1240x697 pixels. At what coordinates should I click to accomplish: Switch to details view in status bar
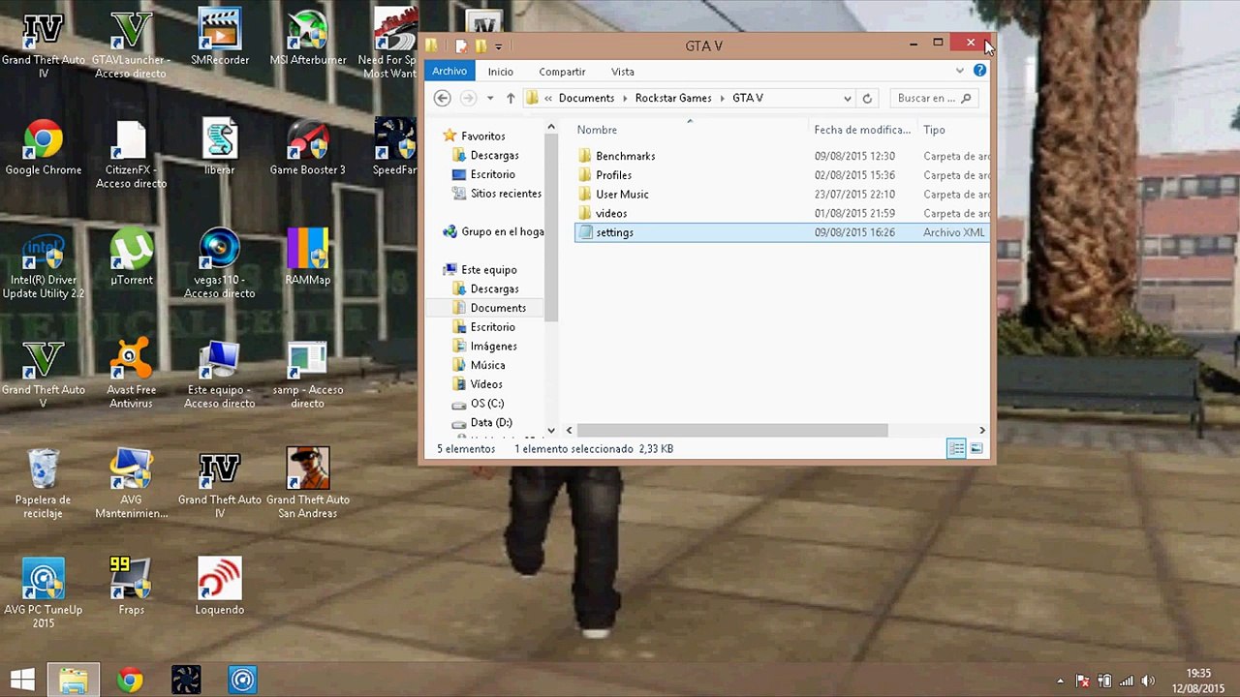[955, 448]
